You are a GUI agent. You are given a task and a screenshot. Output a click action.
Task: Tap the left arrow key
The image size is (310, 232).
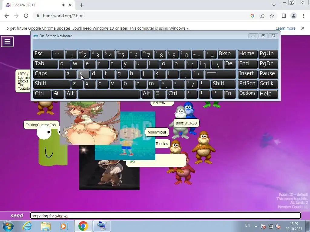click(191, 94)
